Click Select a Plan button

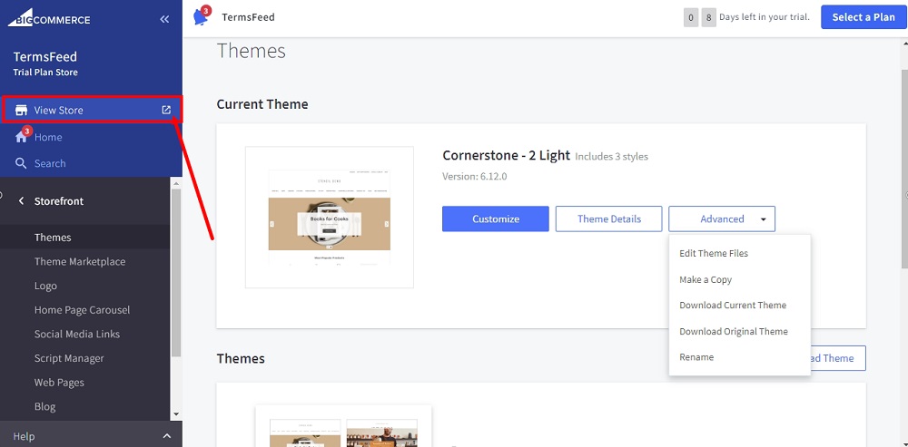pyautogui.click(x=864, y=17)
